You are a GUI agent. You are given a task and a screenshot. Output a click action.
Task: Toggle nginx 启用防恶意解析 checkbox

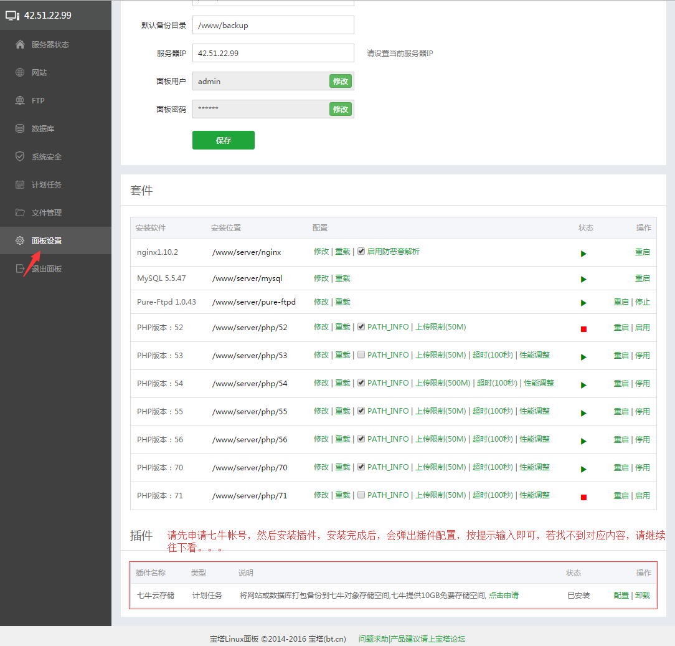point(361,251)
